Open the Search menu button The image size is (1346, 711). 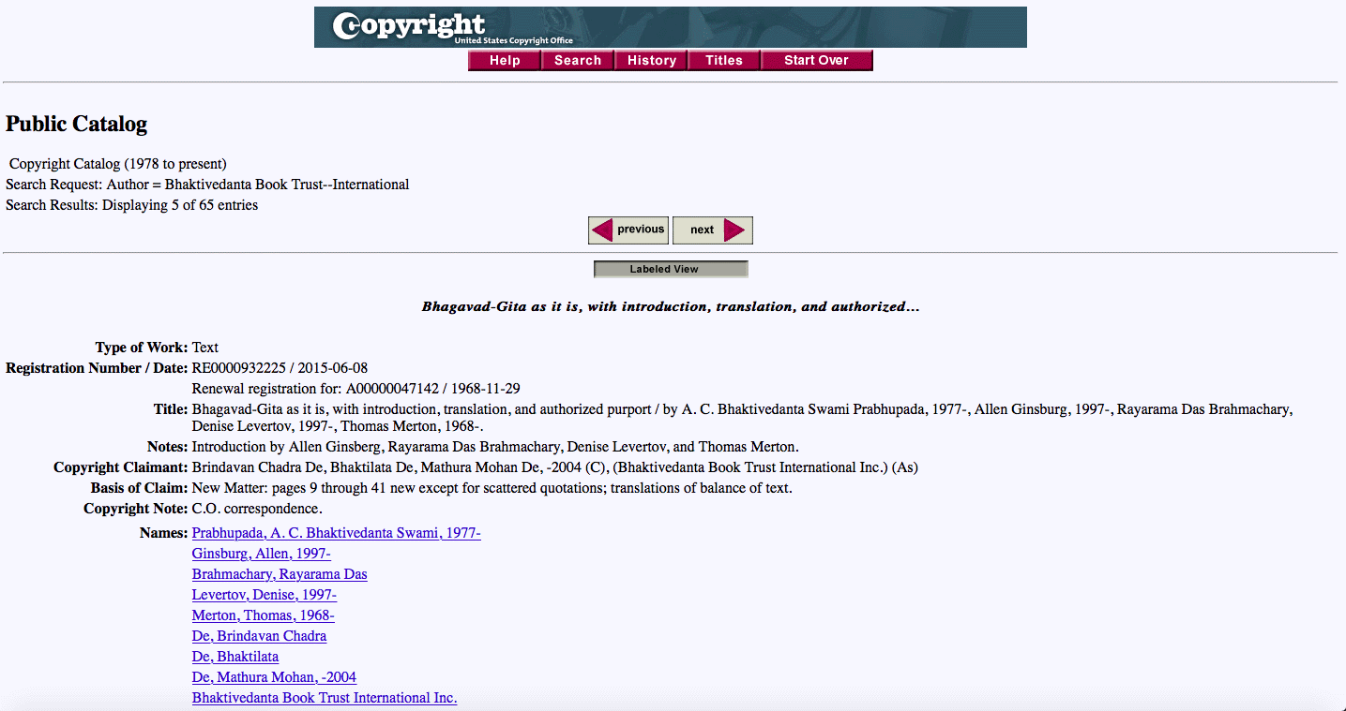(x=578, y=60)
